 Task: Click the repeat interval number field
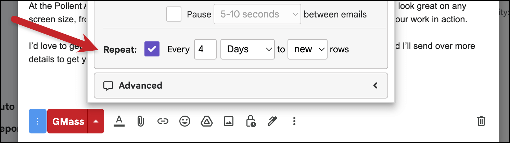click(205, 49)
